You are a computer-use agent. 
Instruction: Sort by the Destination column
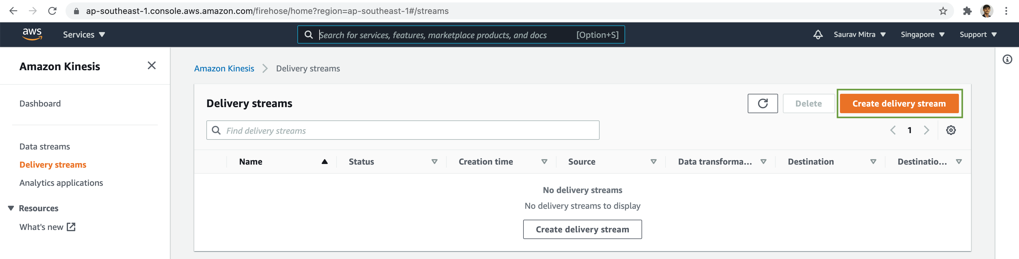point(873,162)
